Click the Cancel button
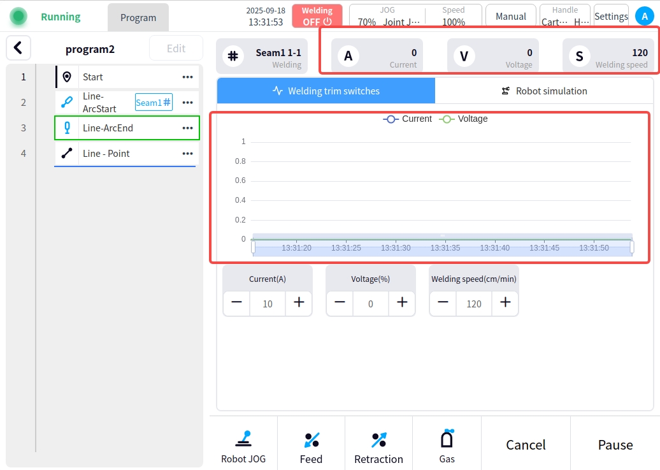The width and height of the screenshot is (660, 470). [x=526, y=444]
